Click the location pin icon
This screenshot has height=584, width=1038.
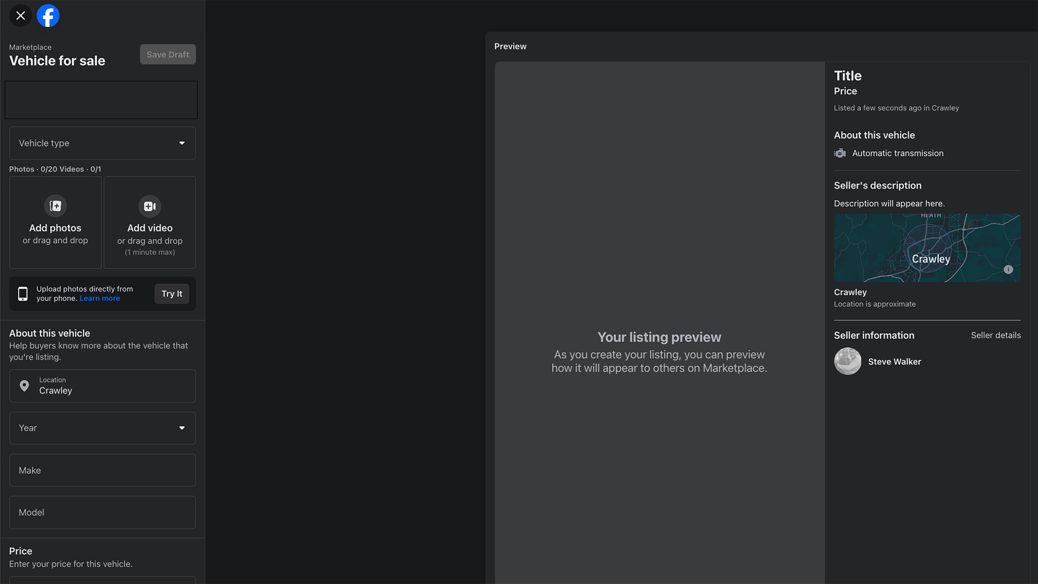pos(24,386)
